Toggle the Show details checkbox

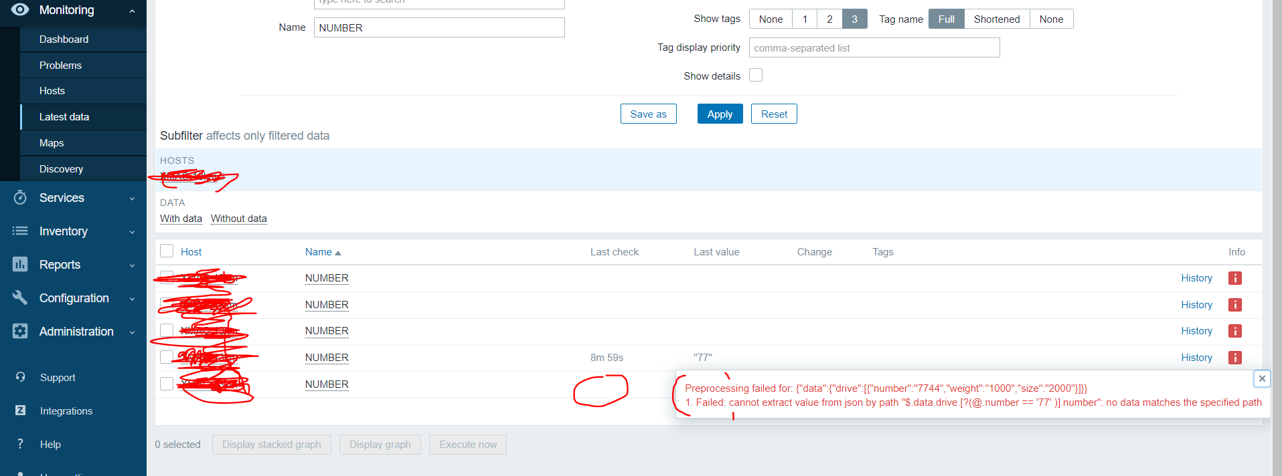pyautogui.click(x=756, y=75)
